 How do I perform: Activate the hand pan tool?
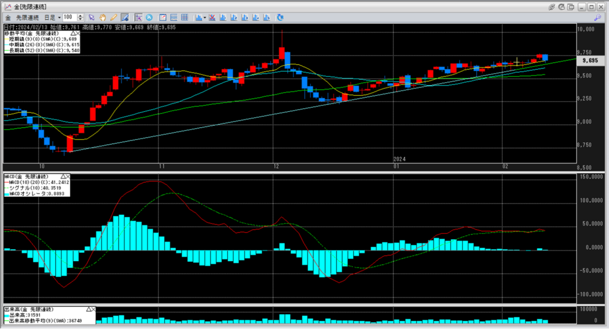[x=102, y=18]
